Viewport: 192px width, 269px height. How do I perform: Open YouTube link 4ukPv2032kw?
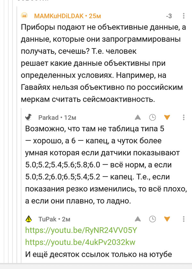tap(80, 242)
